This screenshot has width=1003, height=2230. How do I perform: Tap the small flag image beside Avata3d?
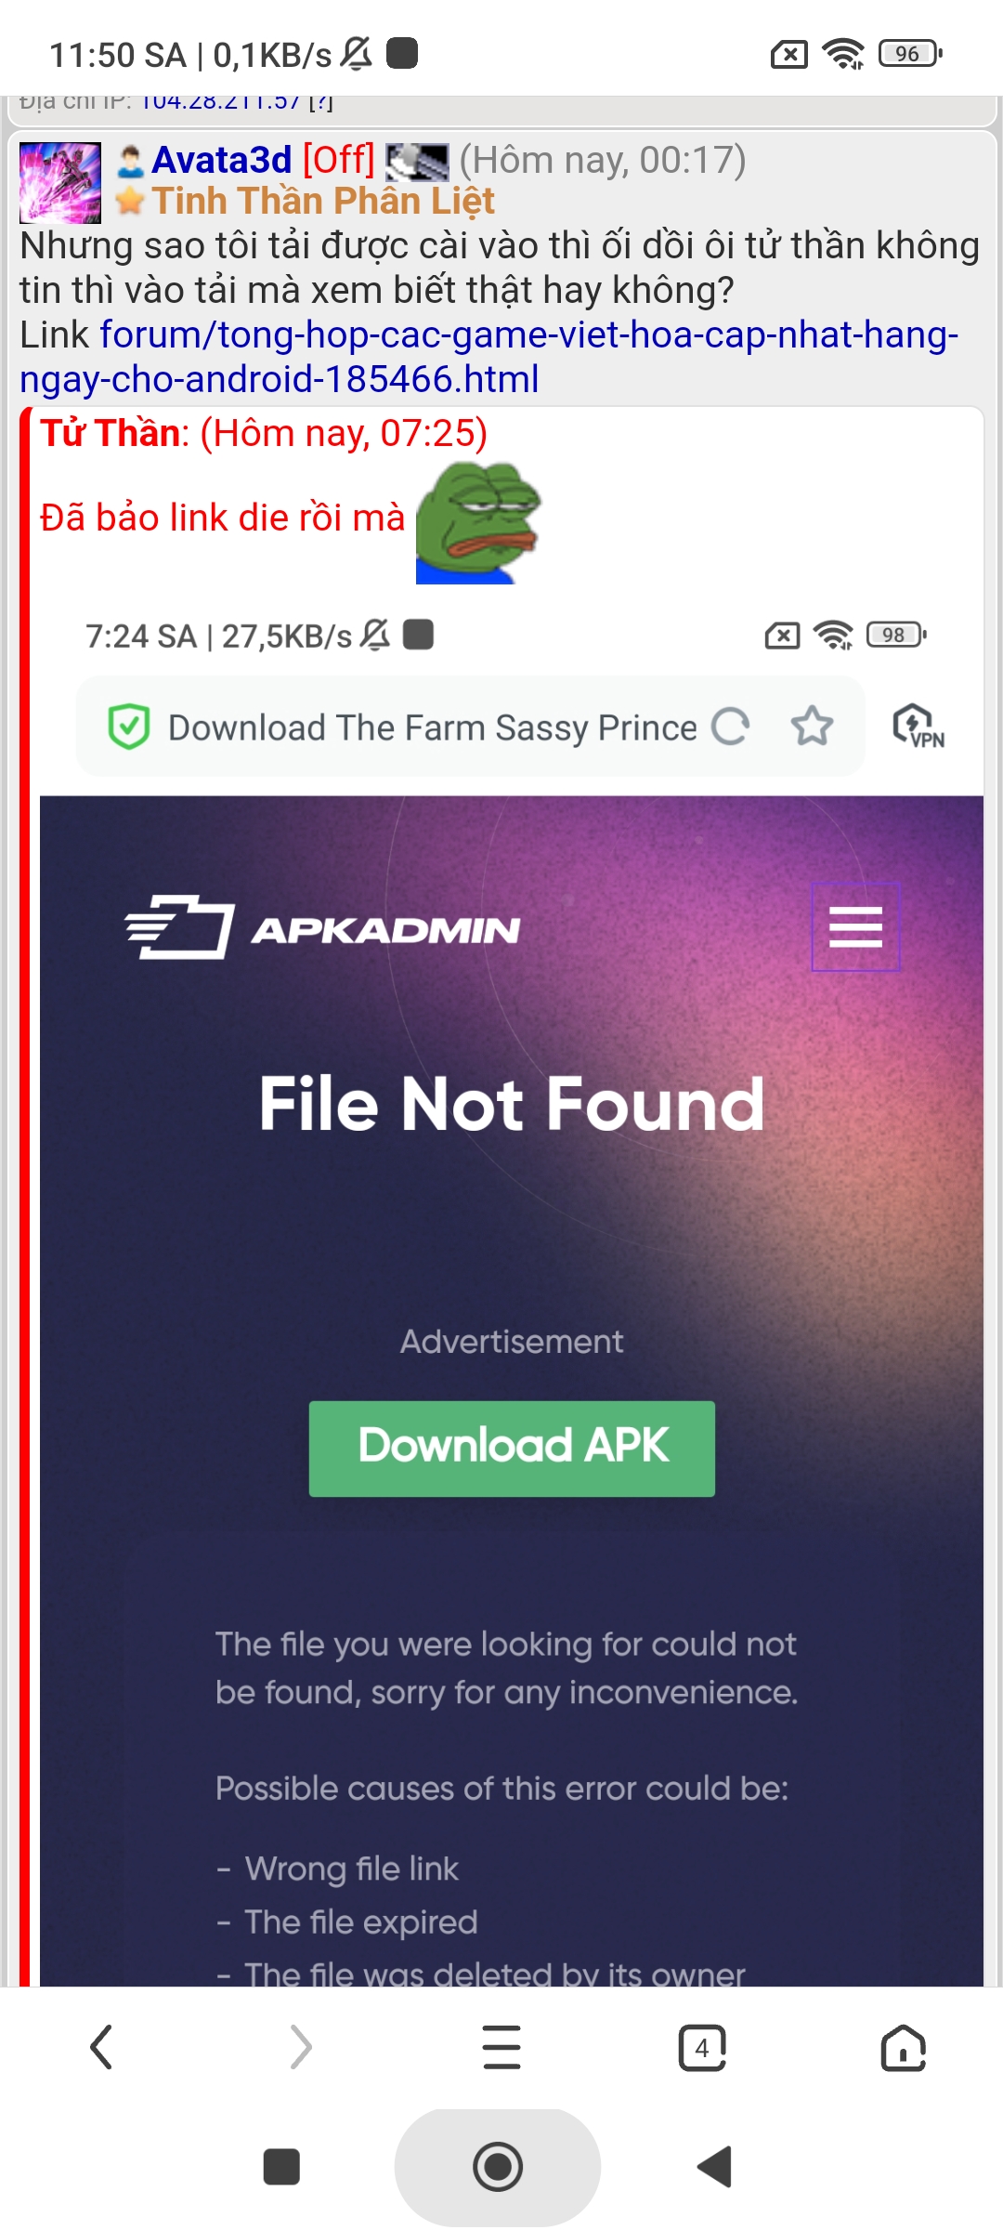tap(417, 162)
